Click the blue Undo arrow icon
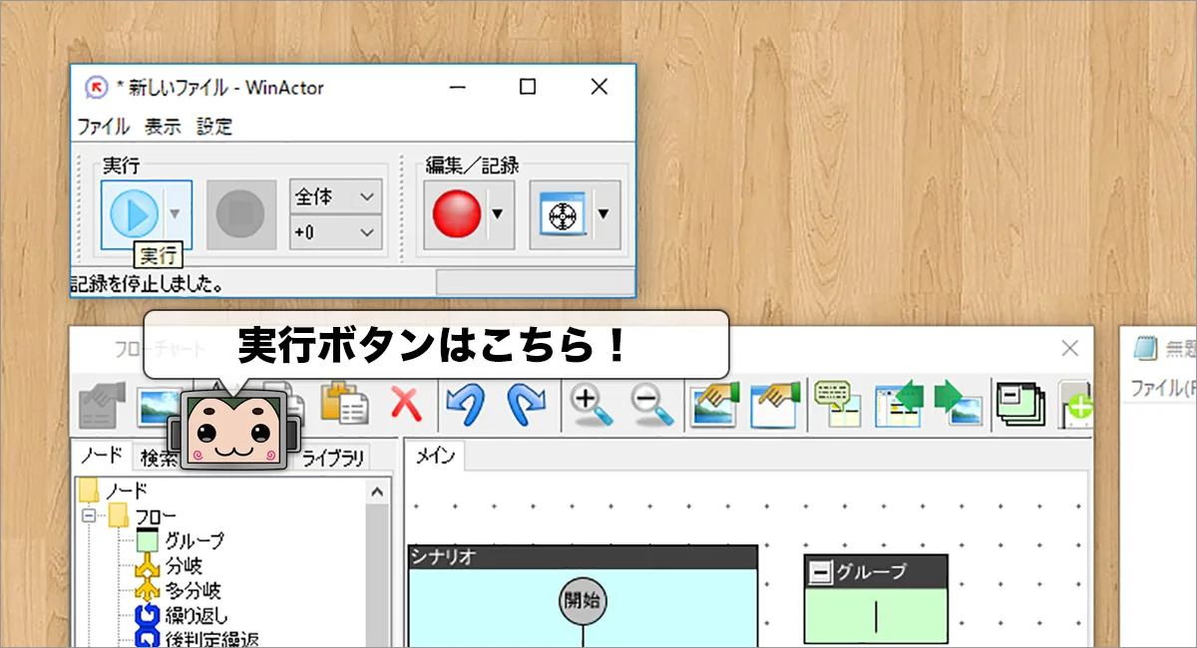The height and width of the screenshot is (648, 1197). [464, 403]
